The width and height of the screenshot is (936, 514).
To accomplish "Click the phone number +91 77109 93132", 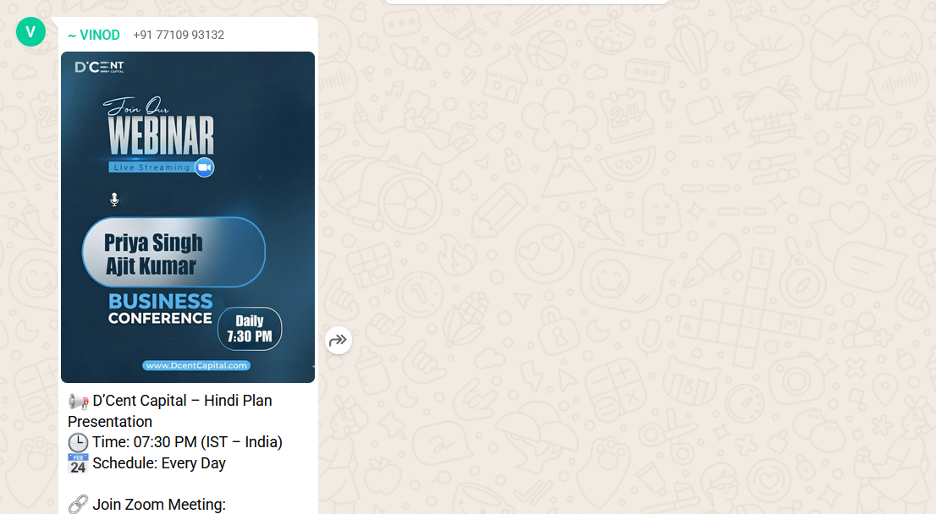I will (179, 36).
